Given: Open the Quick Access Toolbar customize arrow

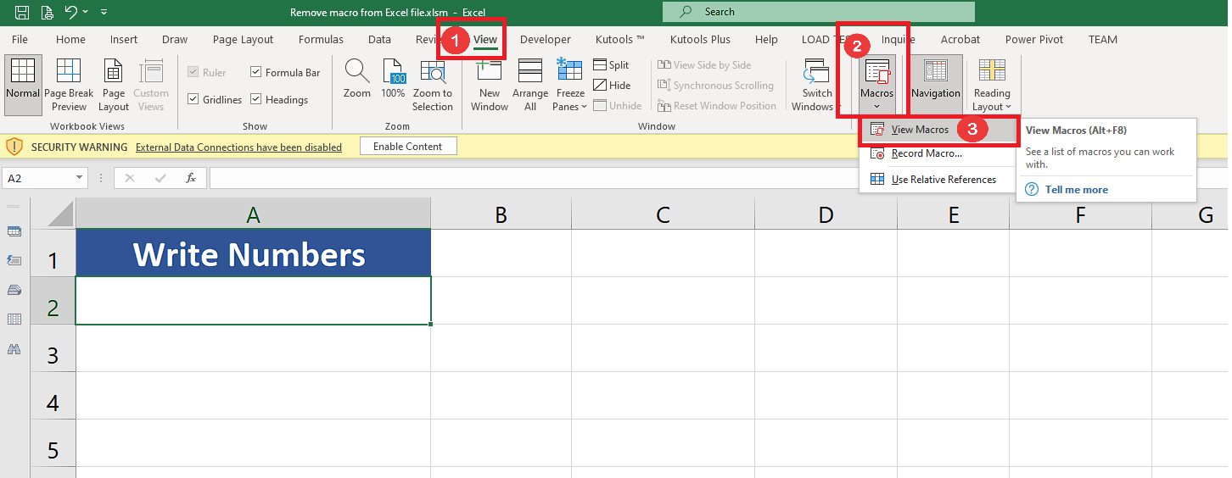Looking at the screenshot, I should (104, 12).
